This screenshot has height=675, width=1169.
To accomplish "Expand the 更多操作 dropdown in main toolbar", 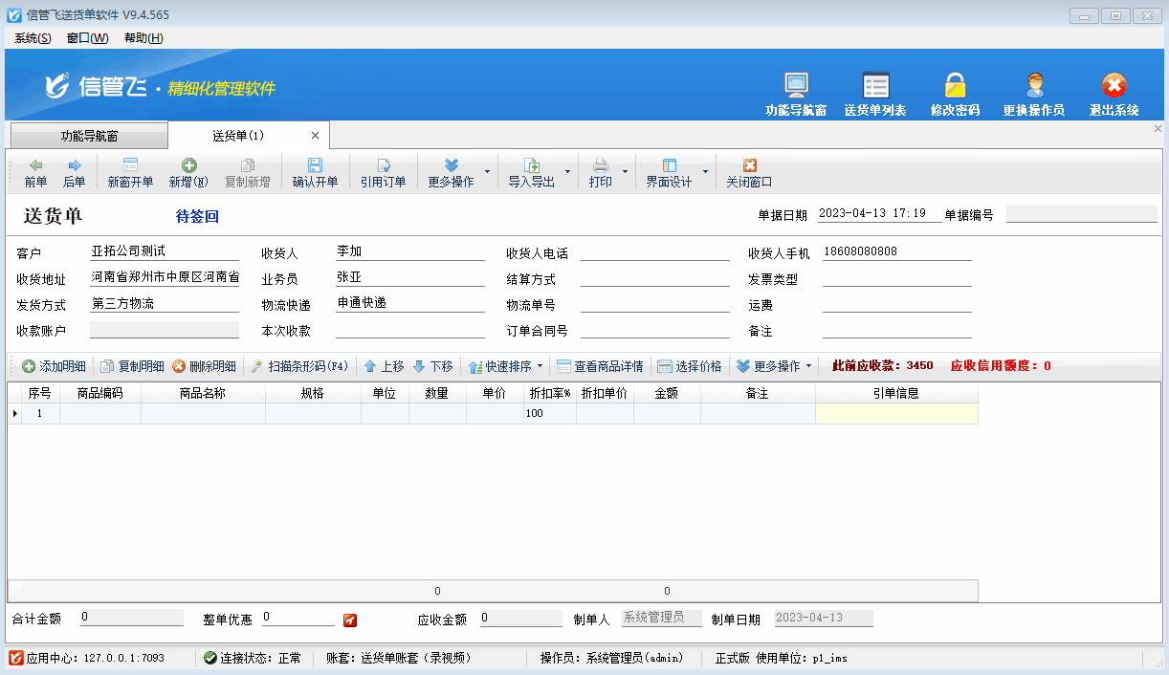I will (488, 173).
